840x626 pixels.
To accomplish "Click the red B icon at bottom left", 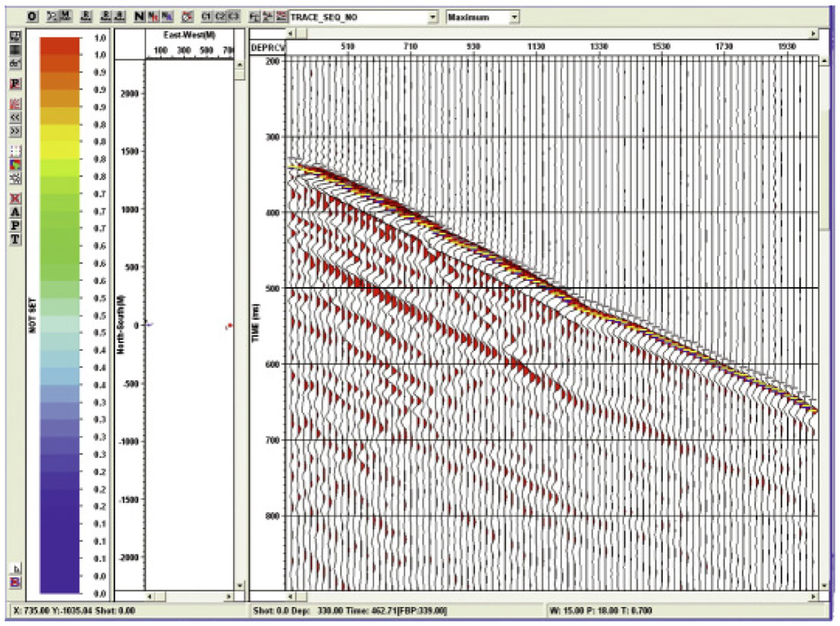I will pyautogui.click(x=15, y=582).
